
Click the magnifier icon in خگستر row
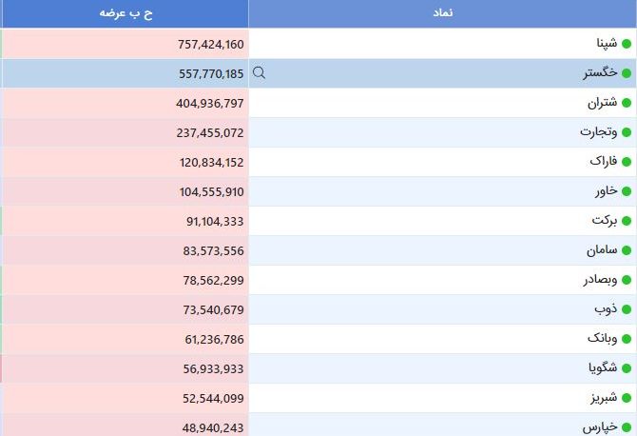click(x=259, y=72)
